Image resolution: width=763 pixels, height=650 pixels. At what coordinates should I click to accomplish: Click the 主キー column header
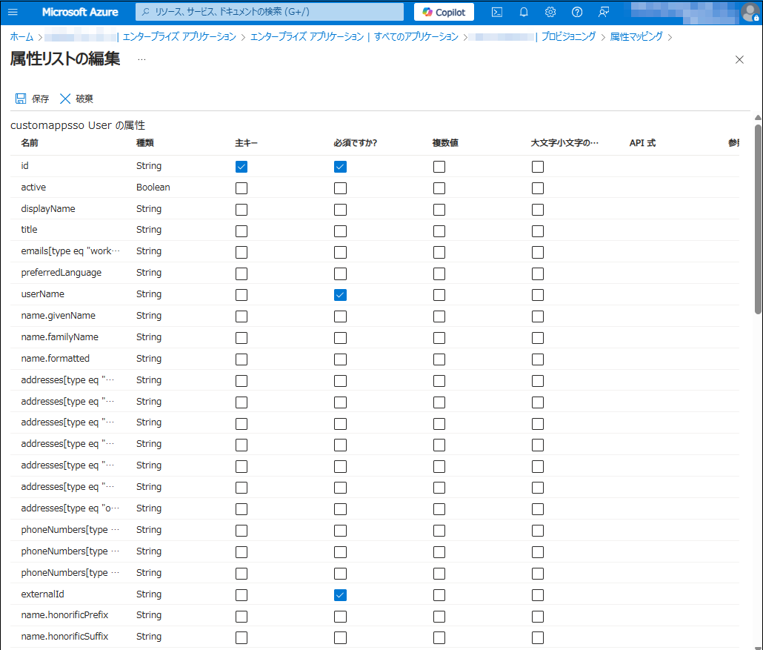(x=246, y=142)
